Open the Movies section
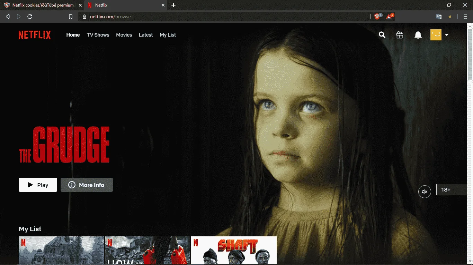This screenshot has height=265, width=473. 124,35
